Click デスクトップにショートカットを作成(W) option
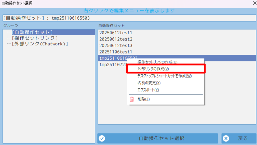The image size is (257, 145). coord(164,76)
